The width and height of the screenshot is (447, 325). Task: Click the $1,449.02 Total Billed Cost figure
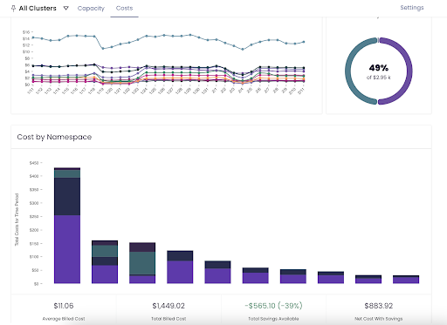click(168, 306)
